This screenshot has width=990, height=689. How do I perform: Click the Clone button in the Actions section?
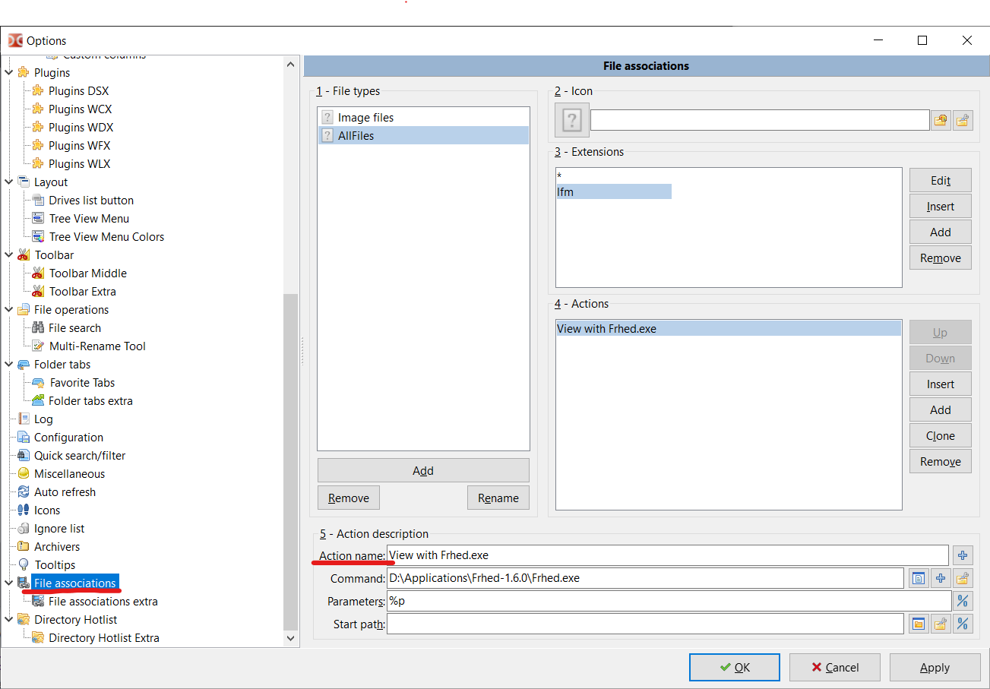tap(940, 435)
